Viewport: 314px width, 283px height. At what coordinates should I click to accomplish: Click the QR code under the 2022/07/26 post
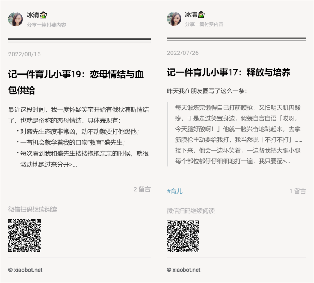183,236
